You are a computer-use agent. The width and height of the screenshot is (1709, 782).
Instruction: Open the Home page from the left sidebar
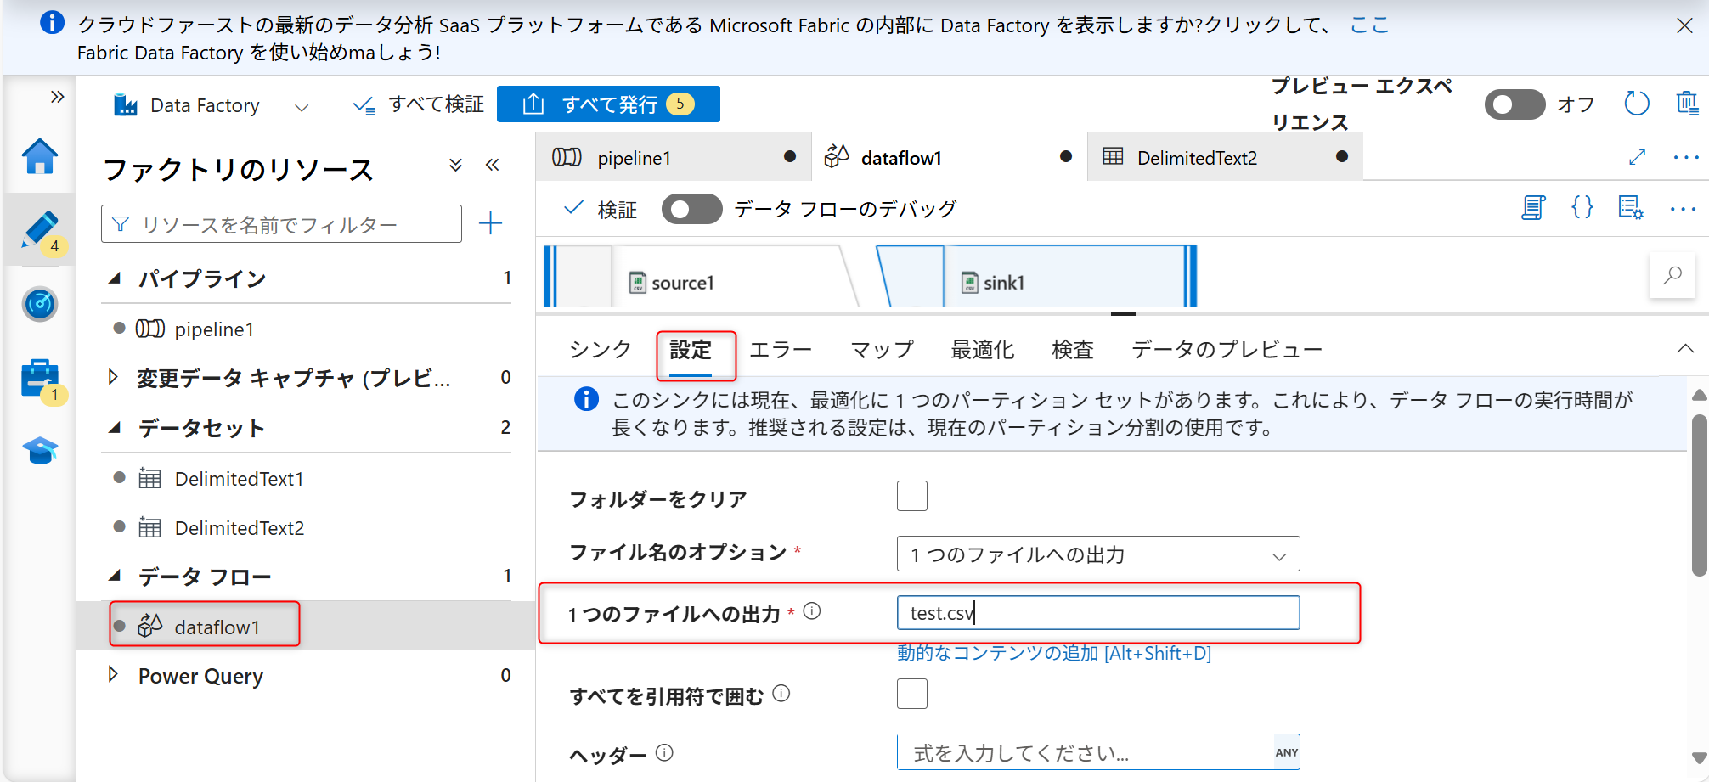point(40,156)
